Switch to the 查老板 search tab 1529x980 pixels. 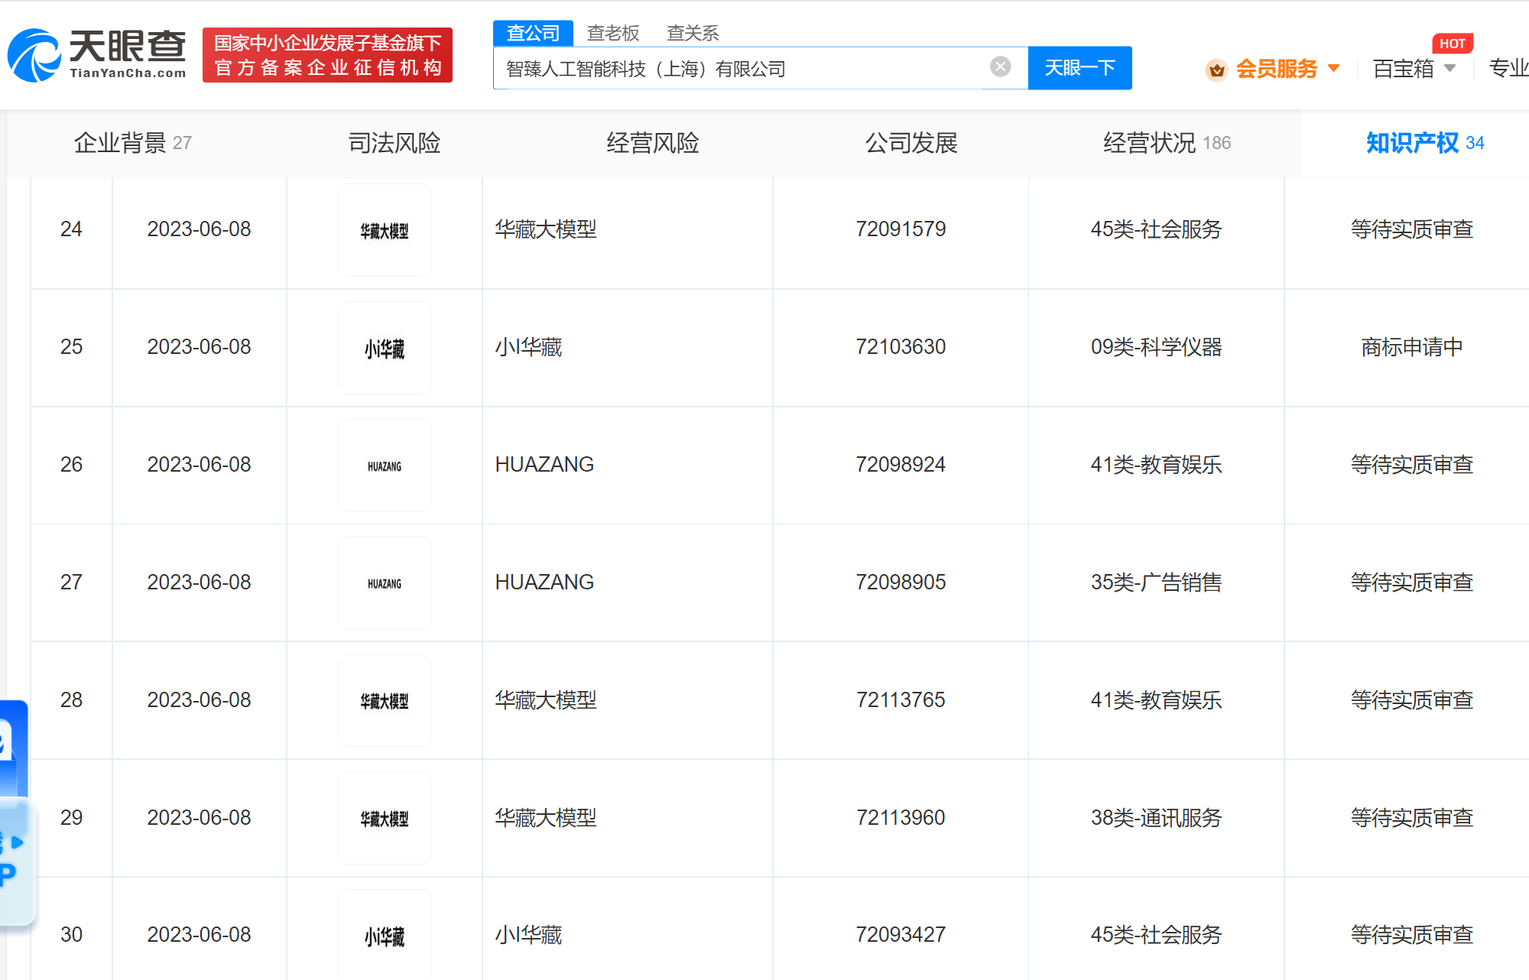[x=612, y=32]
